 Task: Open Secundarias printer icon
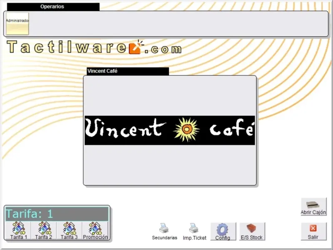coord(164,232)
